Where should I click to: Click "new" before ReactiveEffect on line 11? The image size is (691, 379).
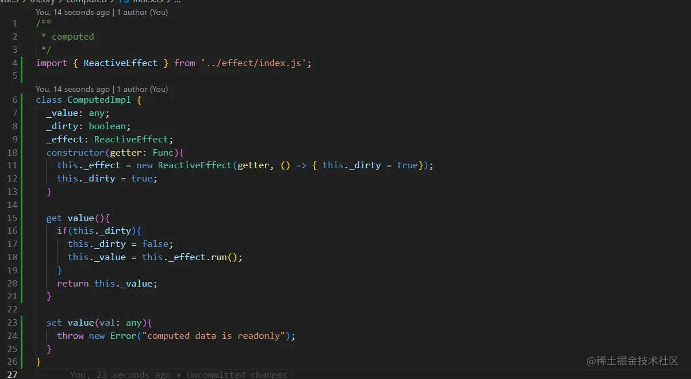[x=144, y=165]
